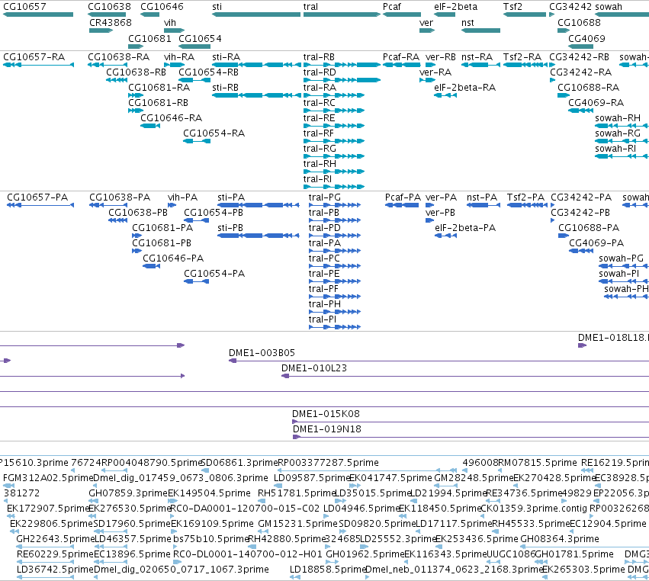Click protein CG10657-PA
Image resolution: width=649 pixels, height=581 pixels.
click(40, 205)
